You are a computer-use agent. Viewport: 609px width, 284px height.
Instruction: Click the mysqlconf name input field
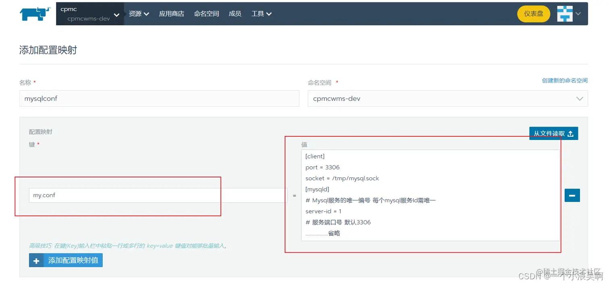pyautogui.click(x=159, y=98)
